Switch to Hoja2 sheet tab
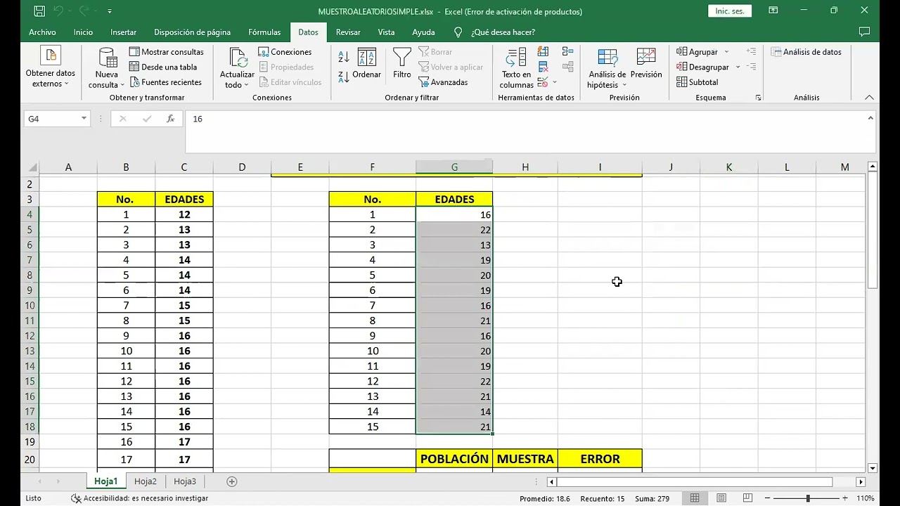The image size is (900, 506). [x=146, y=481]
